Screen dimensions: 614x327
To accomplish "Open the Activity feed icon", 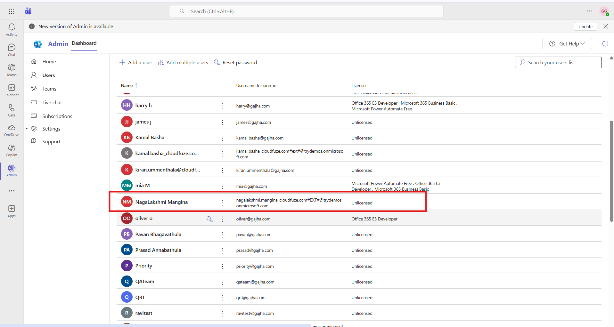I will [x=12, y=29].
